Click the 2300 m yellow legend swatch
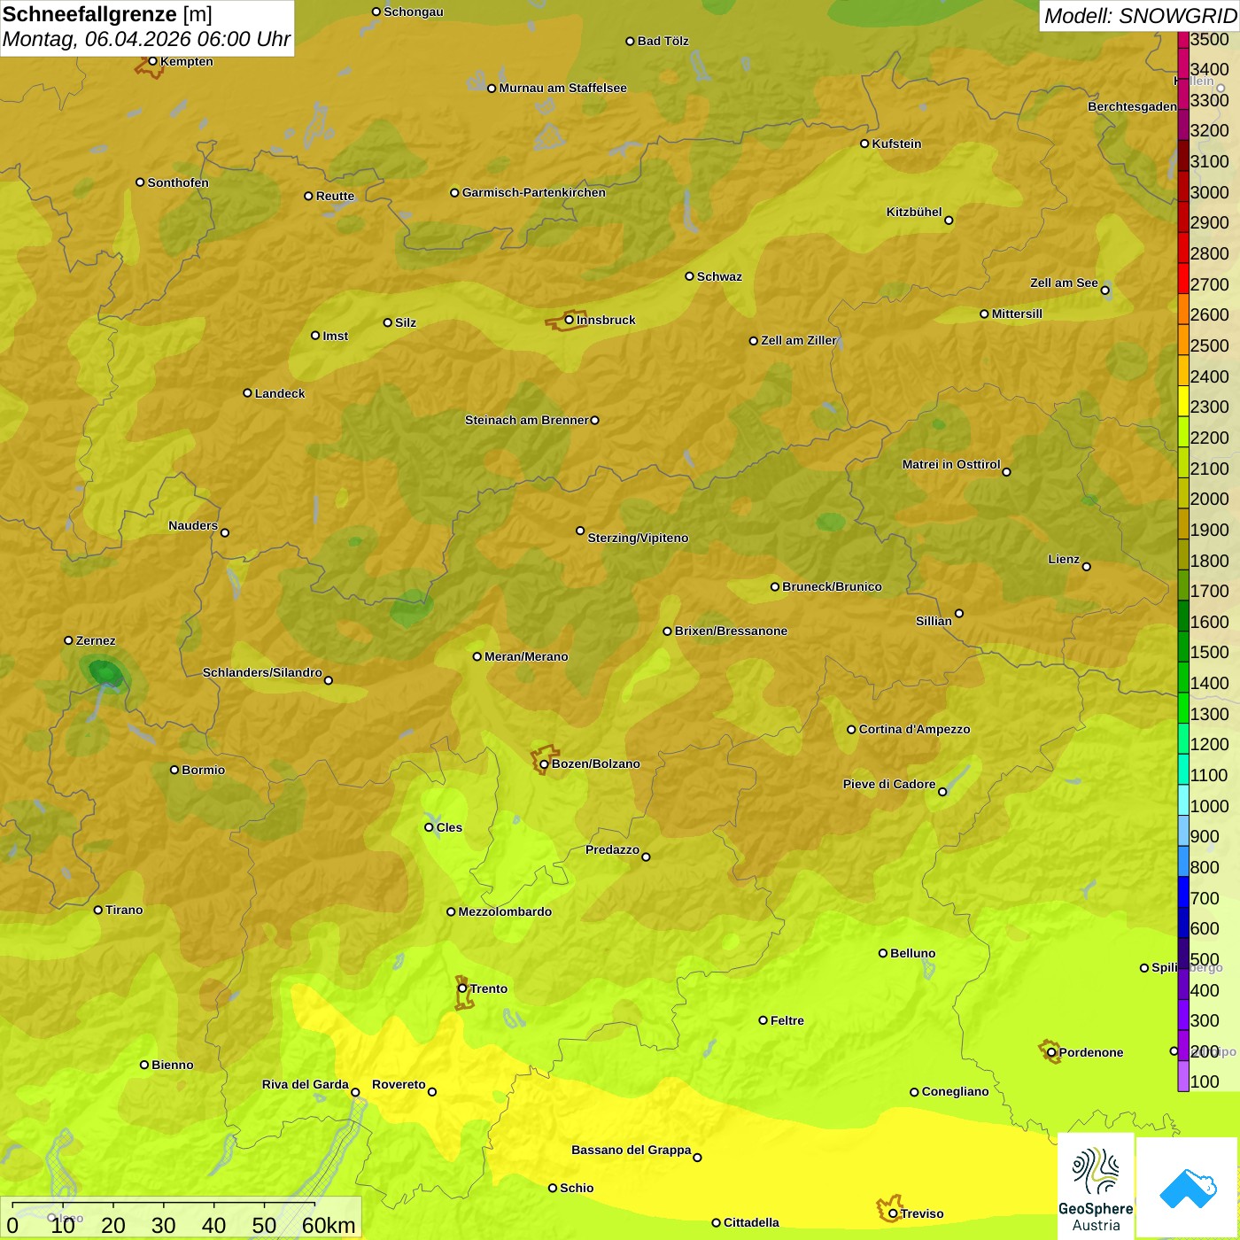The image size is (1240, 1240). pyautogui.click(x=1183, y=401)
